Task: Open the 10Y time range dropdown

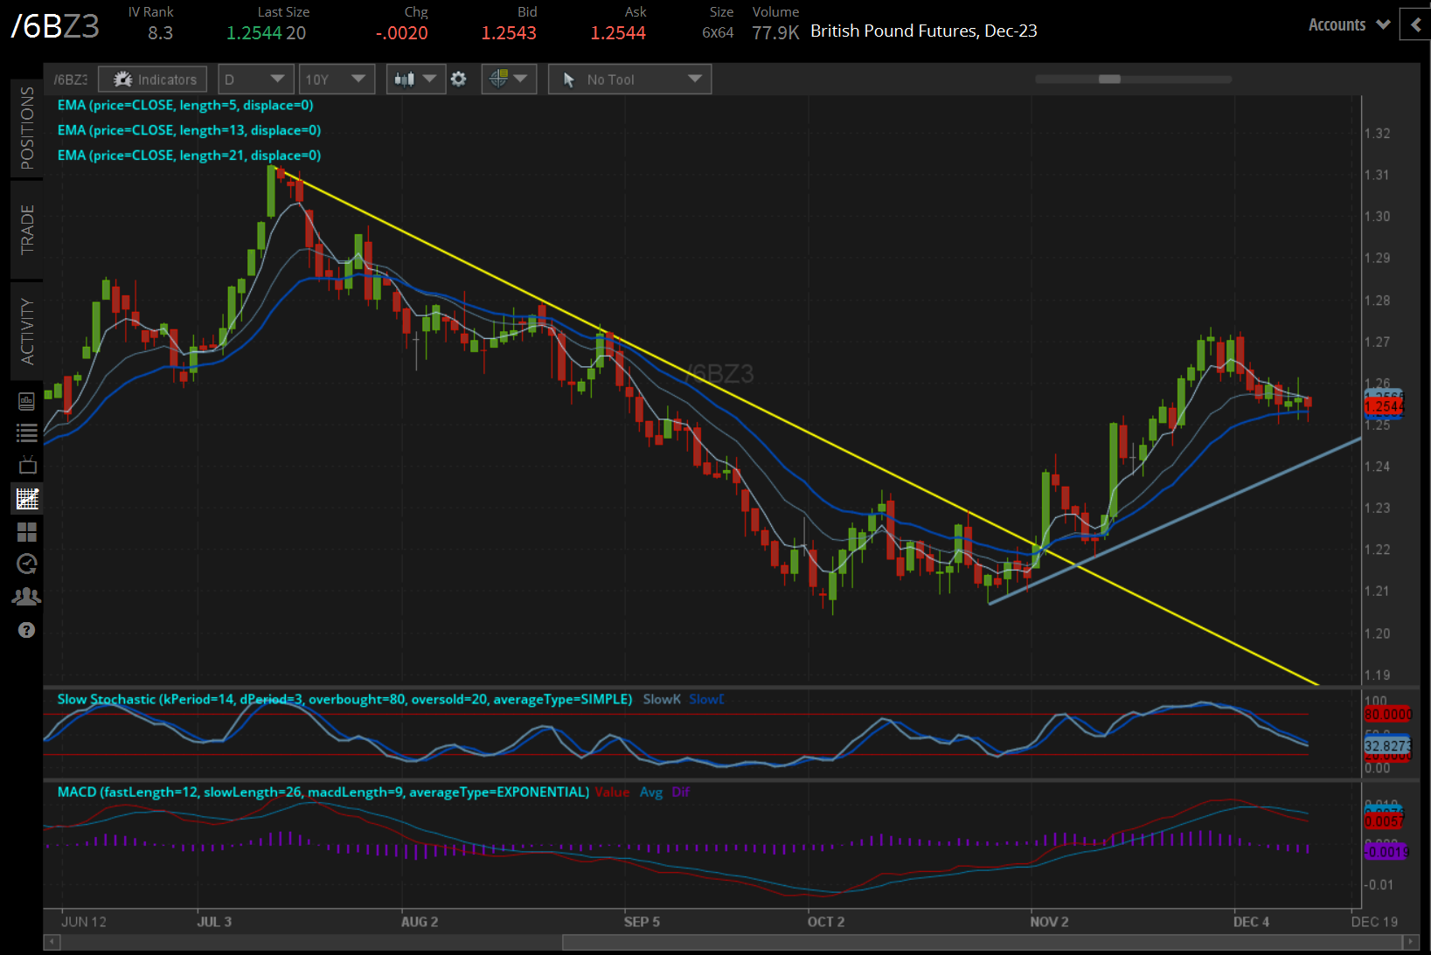Action: (x=337, y=80)
